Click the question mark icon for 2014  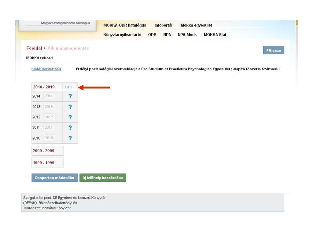(70, 96)
